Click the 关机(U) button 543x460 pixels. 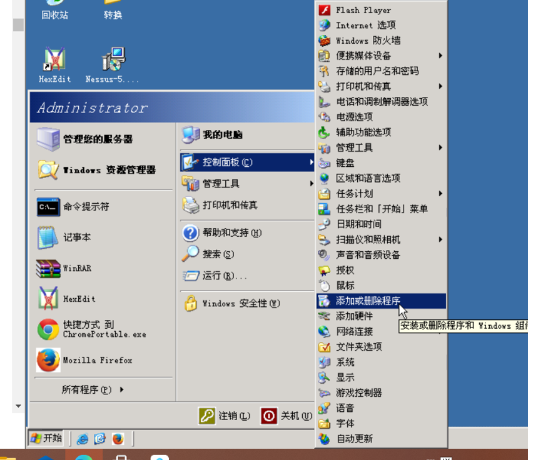tap(287, 416)
